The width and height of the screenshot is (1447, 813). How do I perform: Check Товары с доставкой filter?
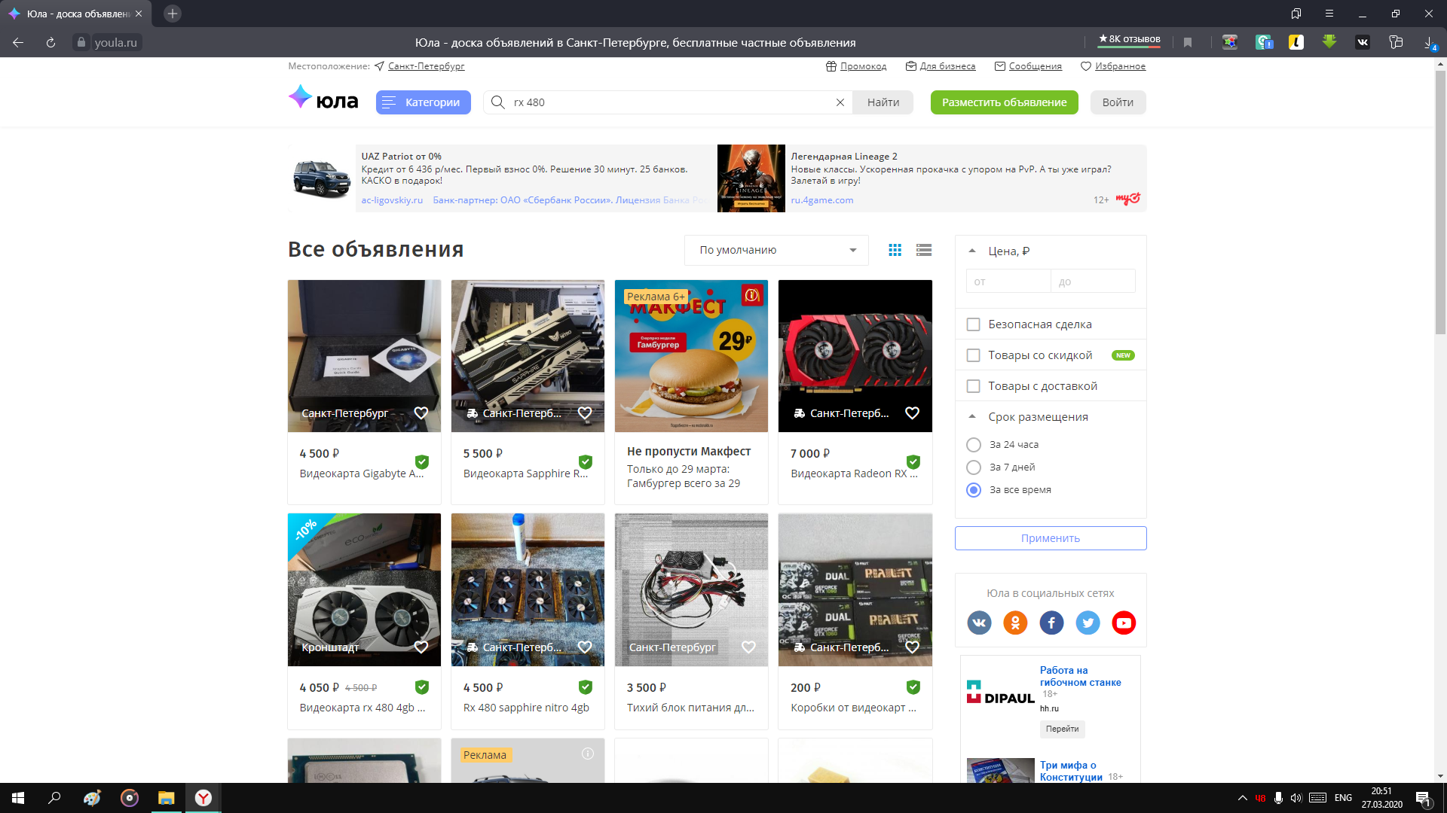[973, 386]
